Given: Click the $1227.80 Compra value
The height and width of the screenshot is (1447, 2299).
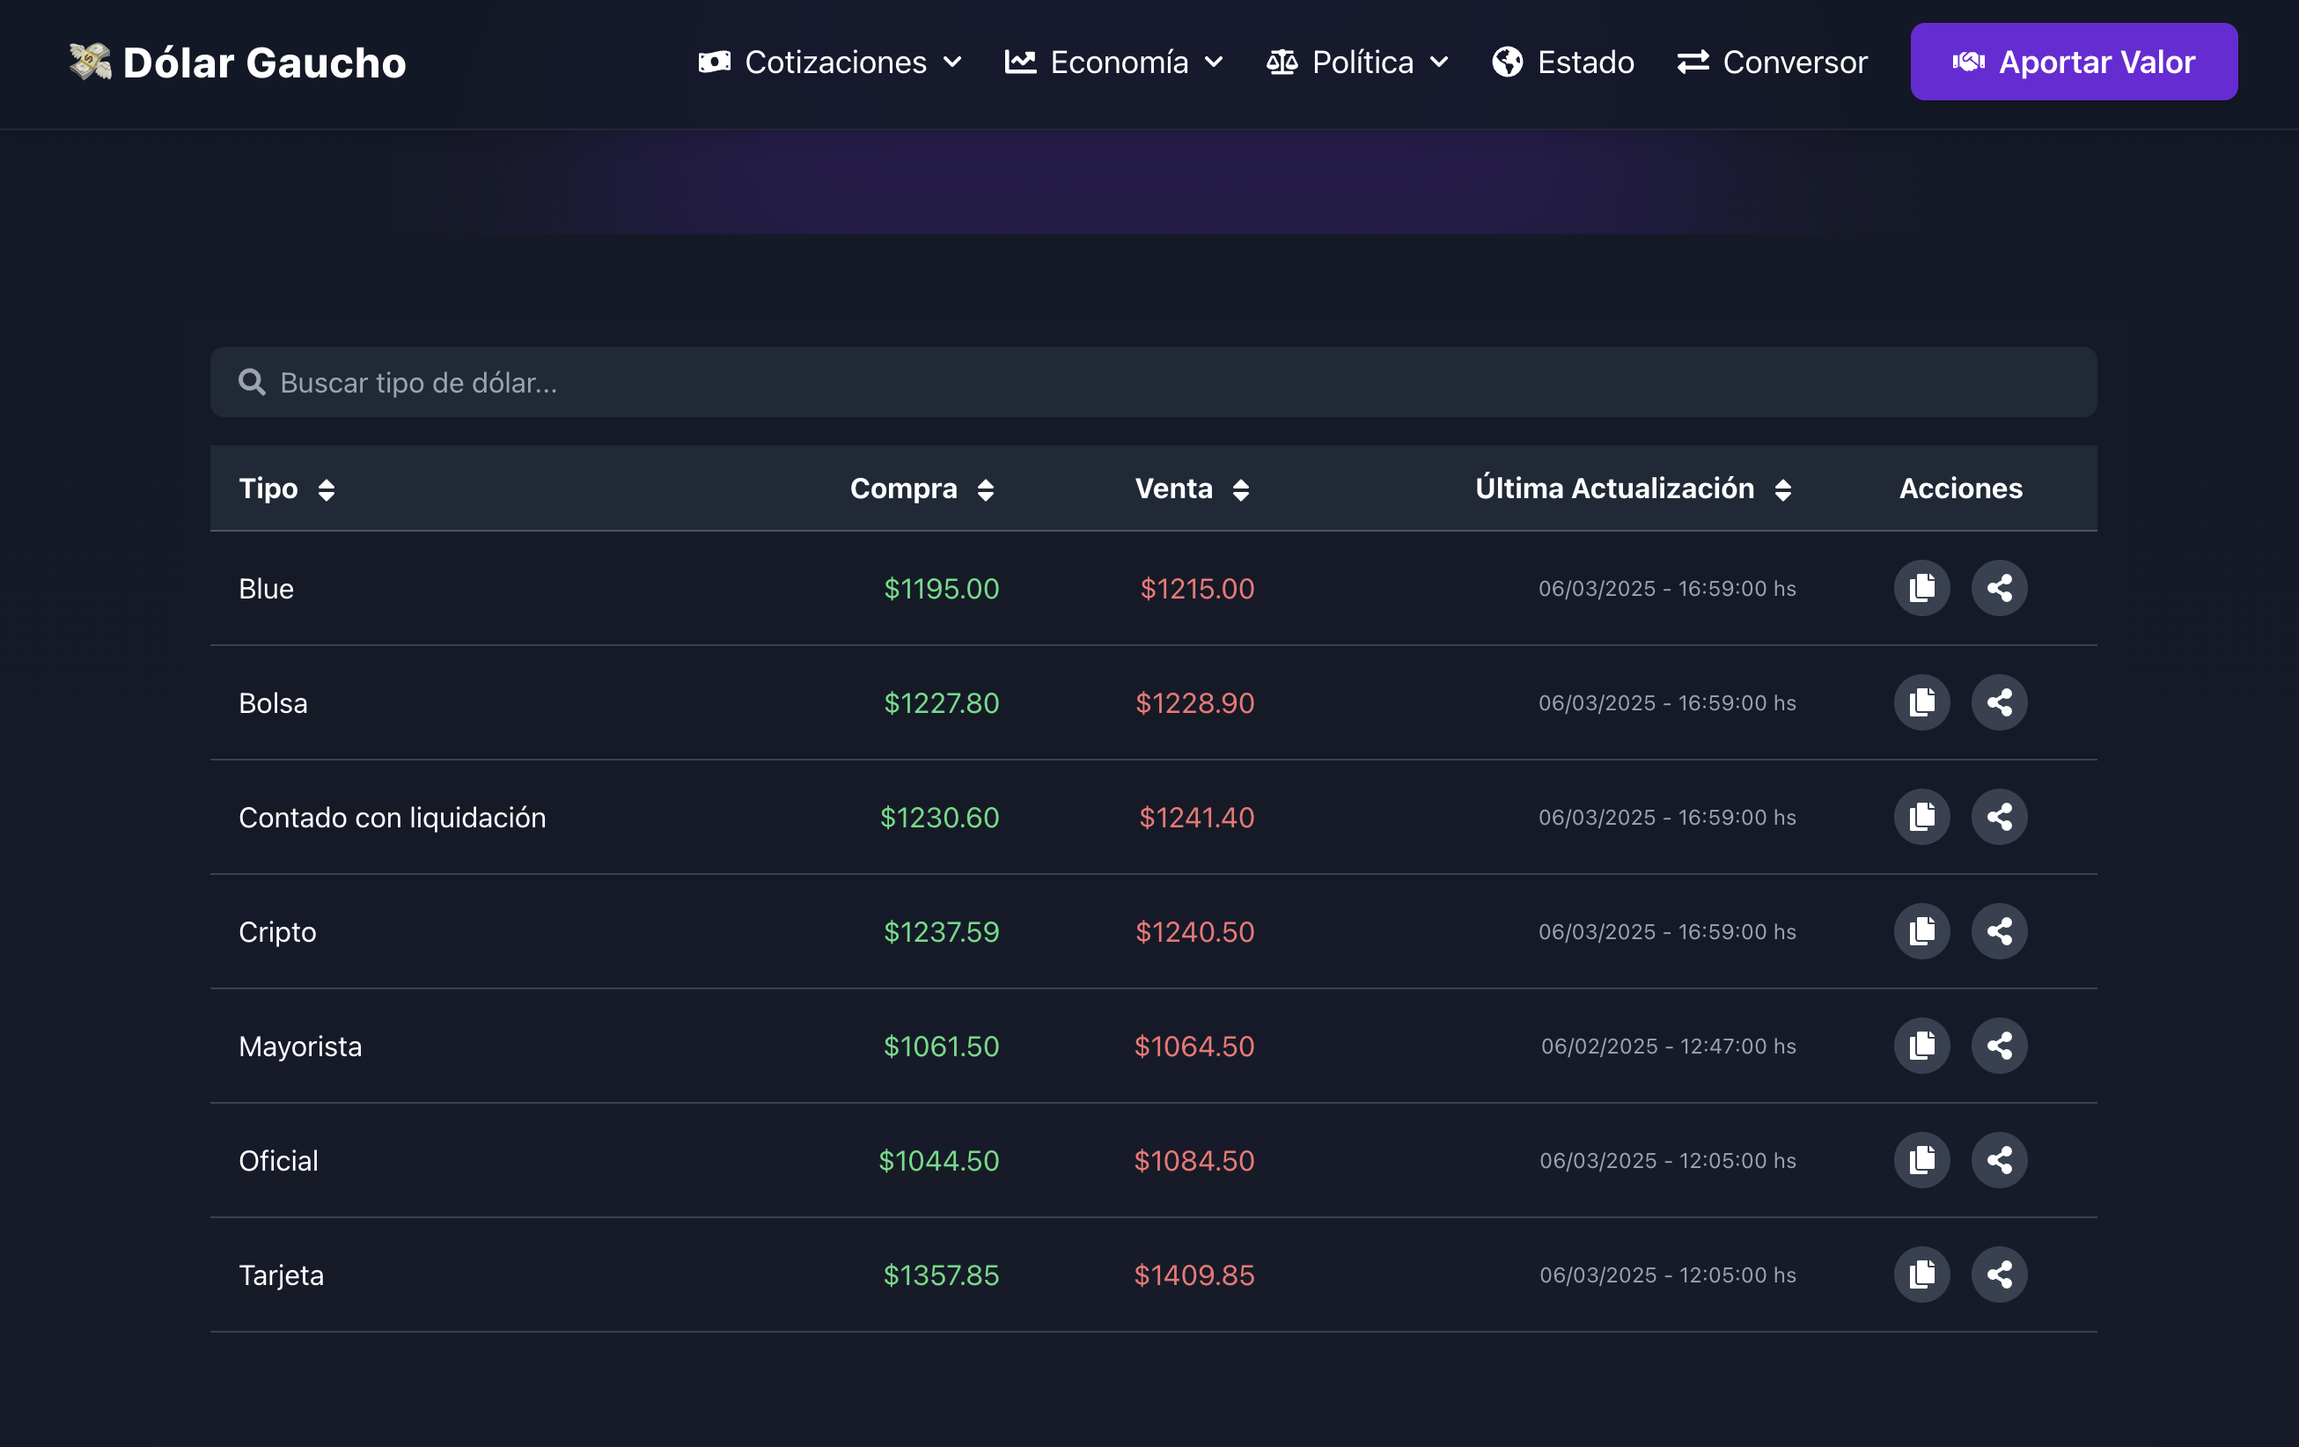Looking at the screenshot, I should (942, 703).
